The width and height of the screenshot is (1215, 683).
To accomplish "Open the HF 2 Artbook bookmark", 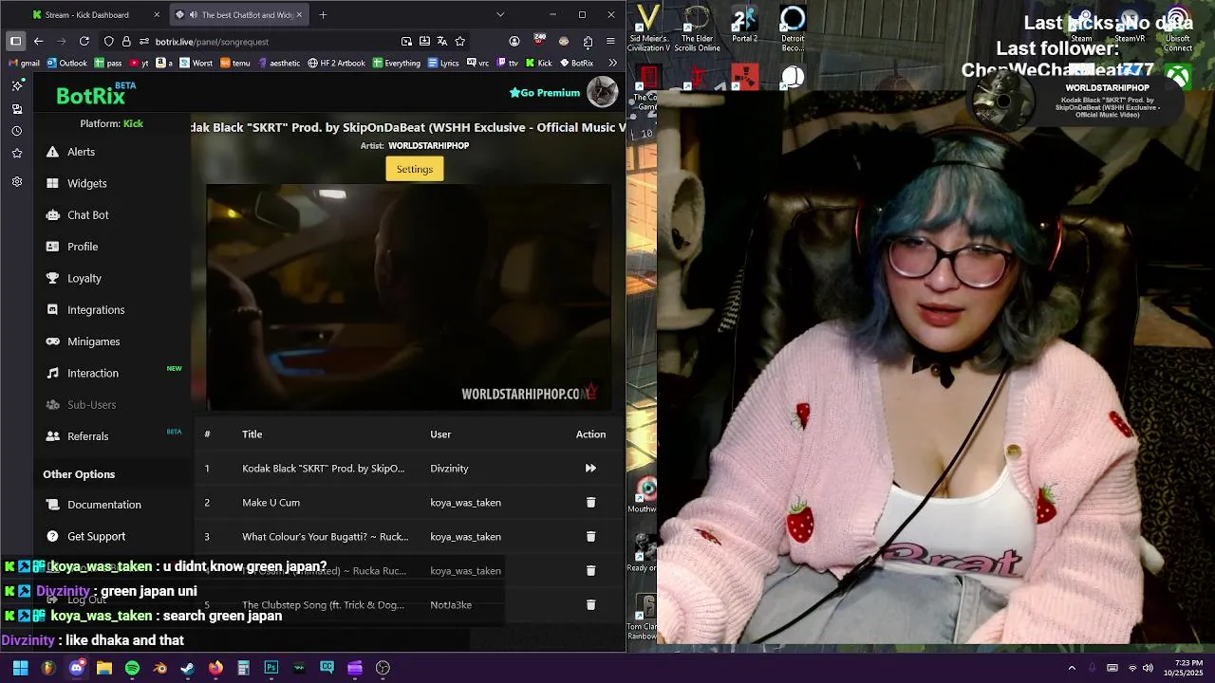I will (x=336, y=64).
